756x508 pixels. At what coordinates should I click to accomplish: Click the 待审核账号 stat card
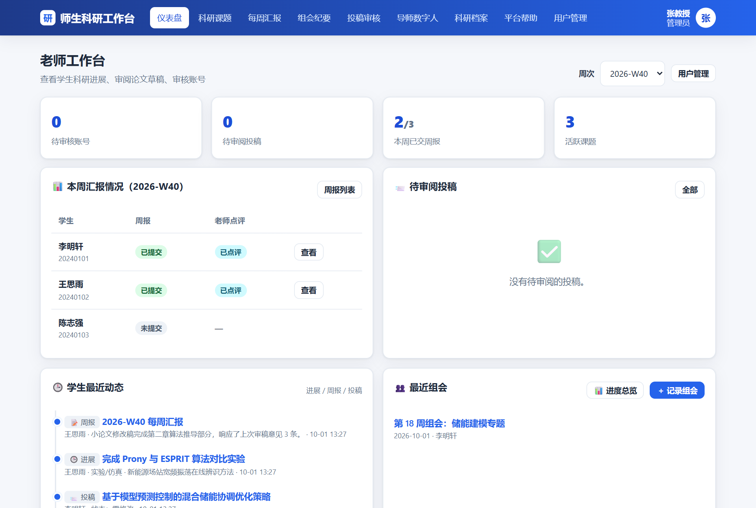tap(121, 128)
